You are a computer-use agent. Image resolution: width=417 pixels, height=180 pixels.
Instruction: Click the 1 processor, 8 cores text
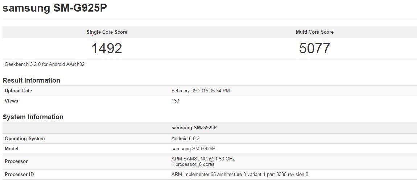(x=193, y=164)
